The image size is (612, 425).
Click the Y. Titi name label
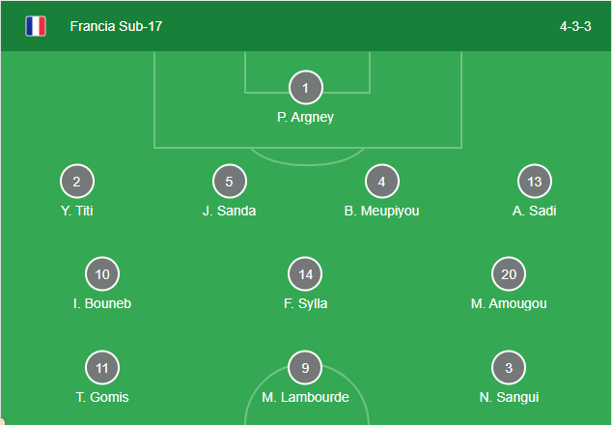(77, 211)
